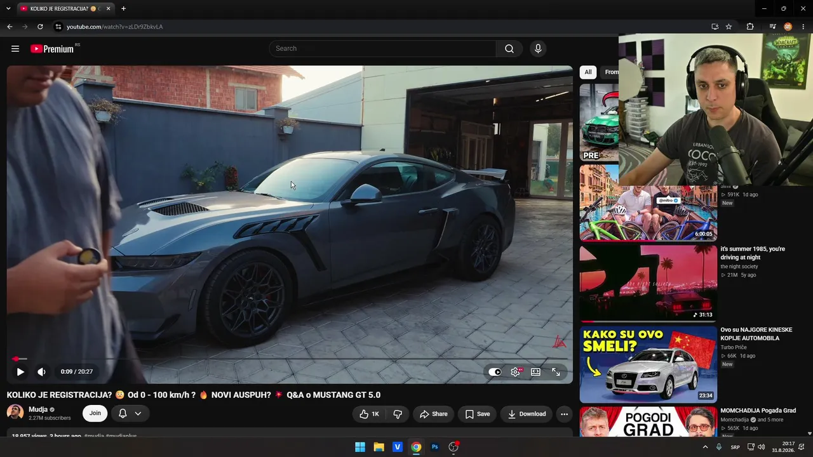Viewport: 813px width, 457px height.
Task: Switch the SRP keyboard language
Action: click(735, 447)
